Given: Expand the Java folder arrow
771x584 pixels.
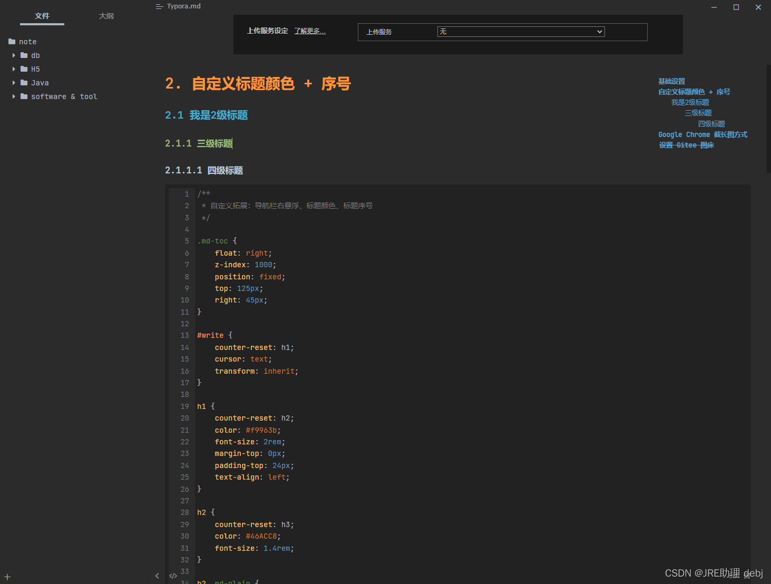Looking at the screenshot, I should pos(14,83).
